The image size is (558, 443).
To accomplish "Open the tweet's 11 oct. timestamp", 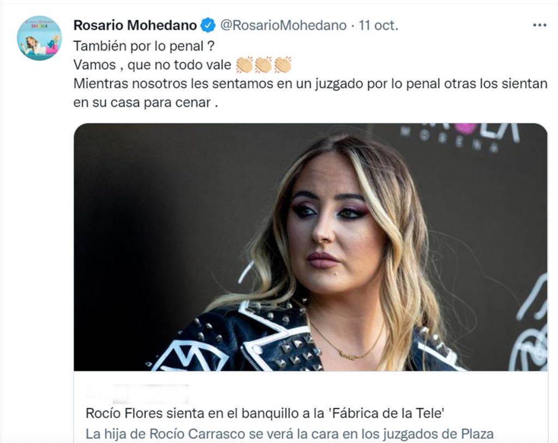I will pos(378,26).
